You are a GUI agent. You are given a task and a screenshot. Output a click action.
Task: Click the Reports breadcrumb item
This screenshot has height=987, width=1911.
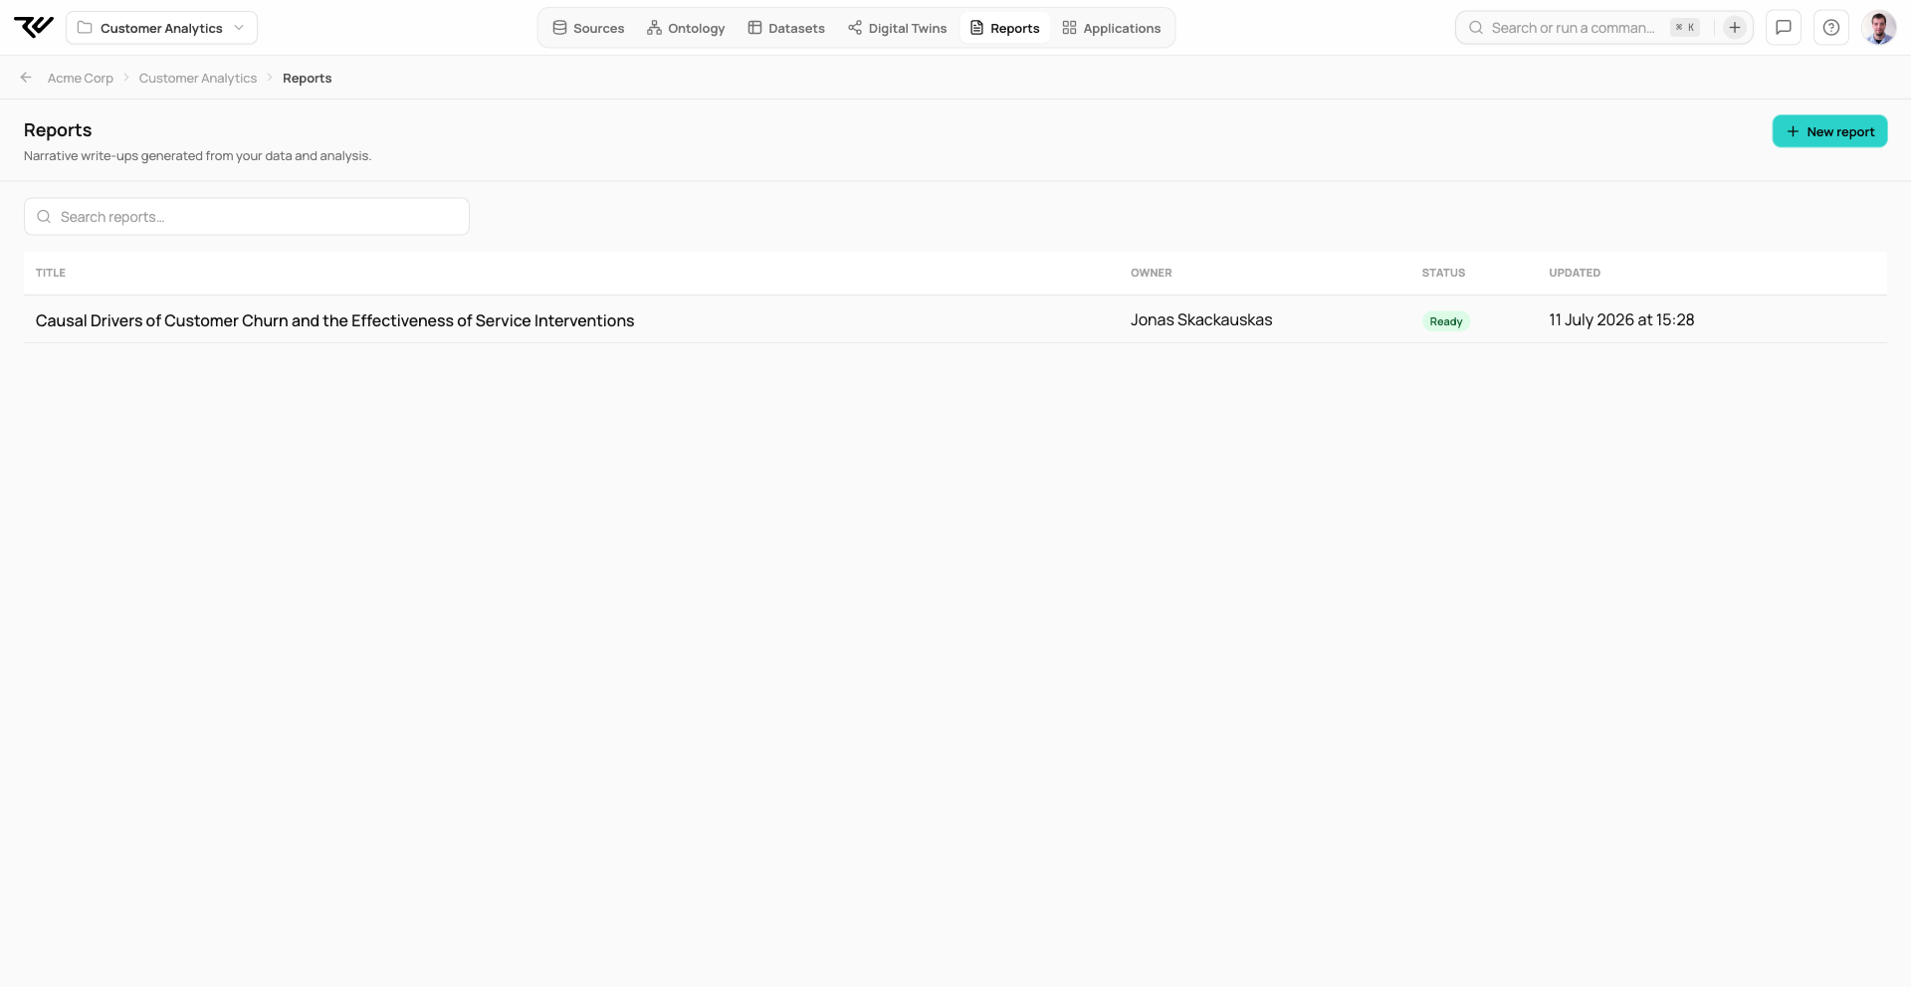point(307,78)
